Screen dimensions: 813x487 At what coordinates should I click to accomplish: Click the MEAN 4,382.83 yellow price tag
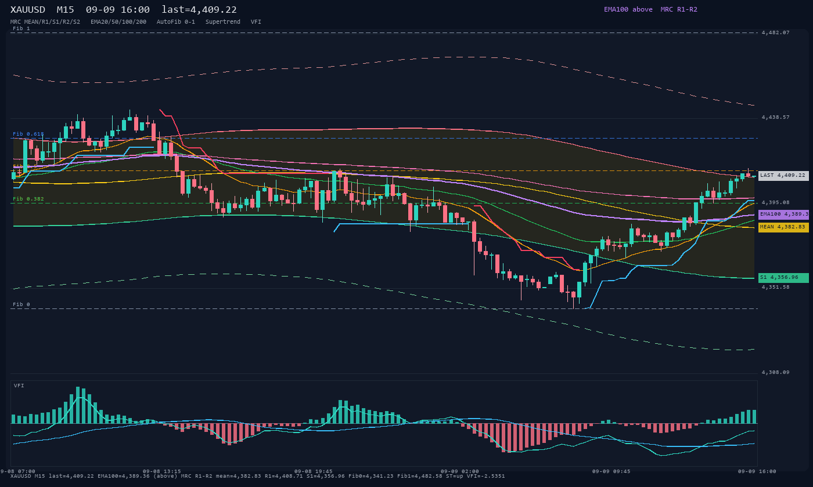click(783, 227)
